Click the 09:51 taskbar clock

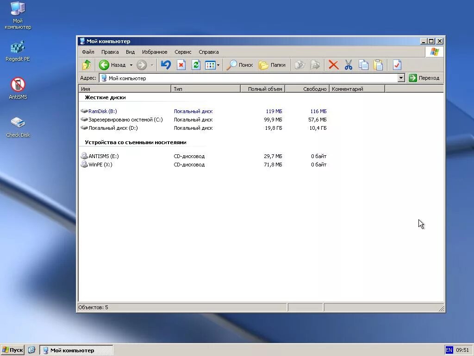(x=462, y=350)
